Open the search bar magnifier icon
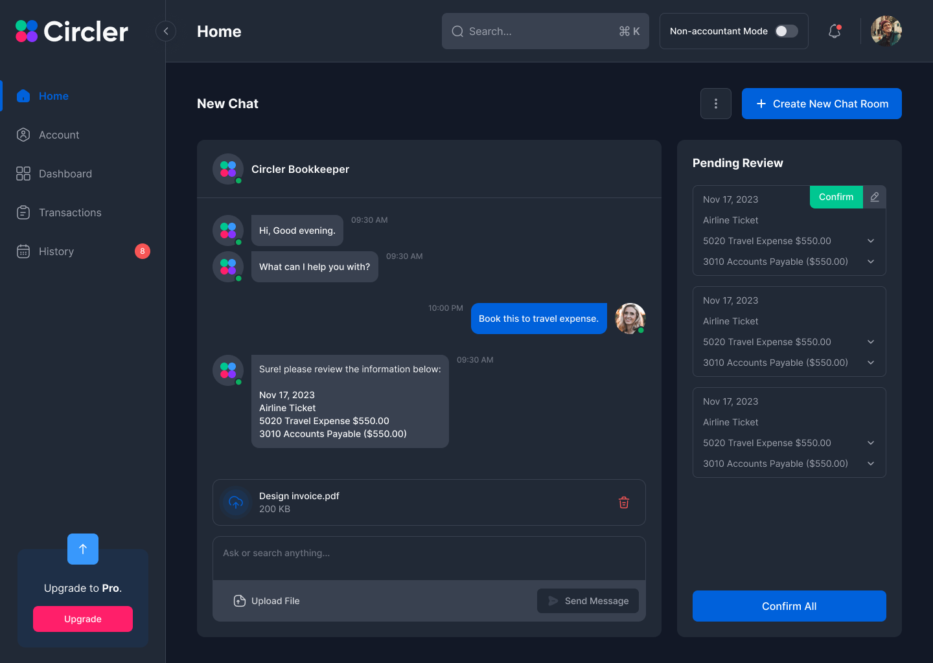 pos(457,31)
